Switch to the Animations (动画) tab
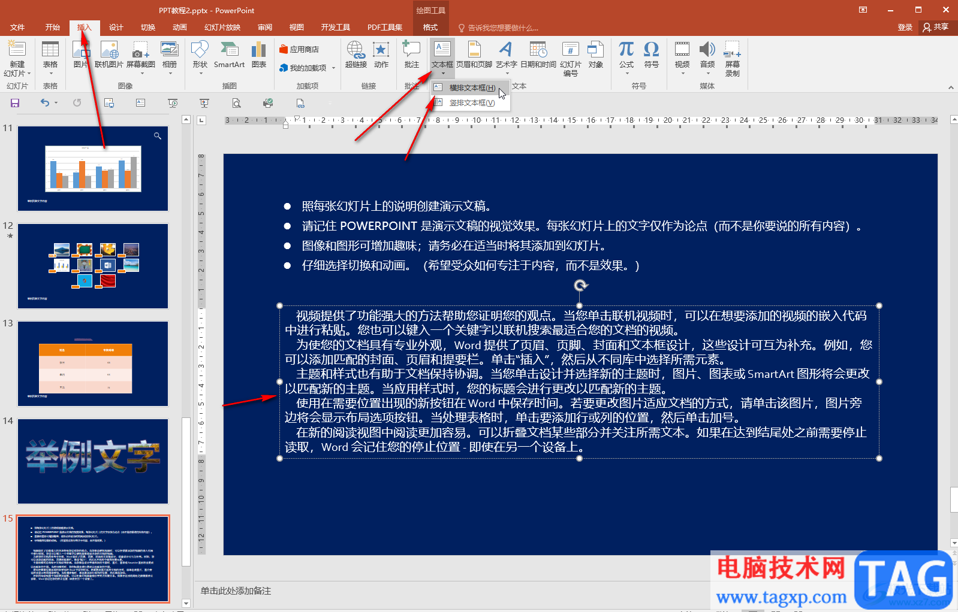This screenshot has width=958, height=612. pyautogui.click(x=180, y=28)
